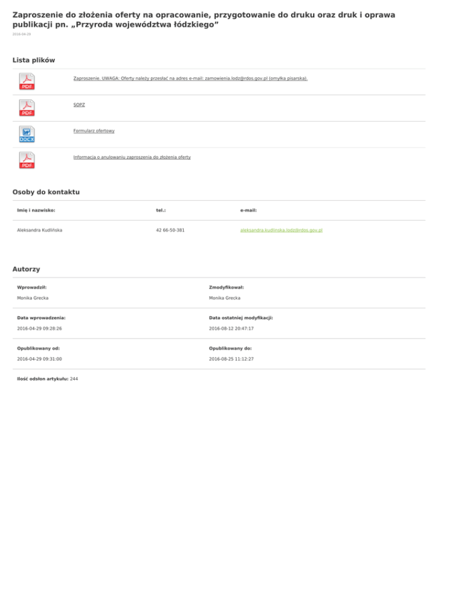The width and height of the screenshot is (464, 601).
Task: Click Monika Grecka under 'Wprowadził'
Action: (33, 298)
